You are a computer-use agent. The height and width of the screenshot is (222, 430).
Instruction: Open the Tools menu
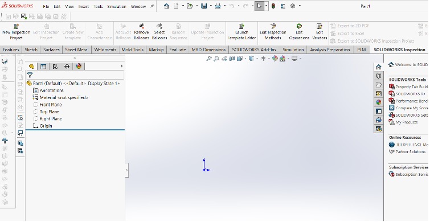98,6
